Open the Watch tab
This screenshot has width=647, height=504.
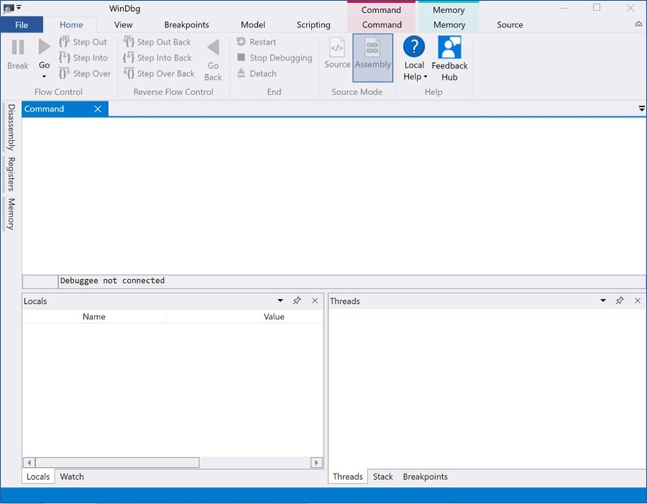72,476
